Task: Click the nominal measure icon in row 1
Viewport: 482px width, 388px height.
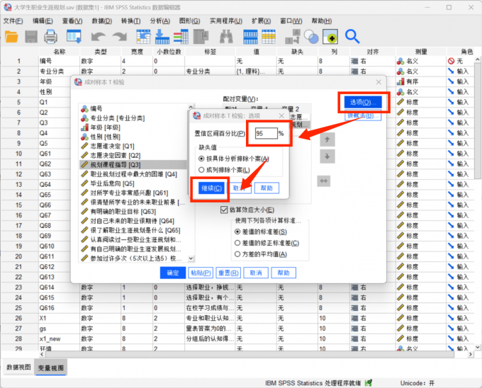Action: pos(400,61)
